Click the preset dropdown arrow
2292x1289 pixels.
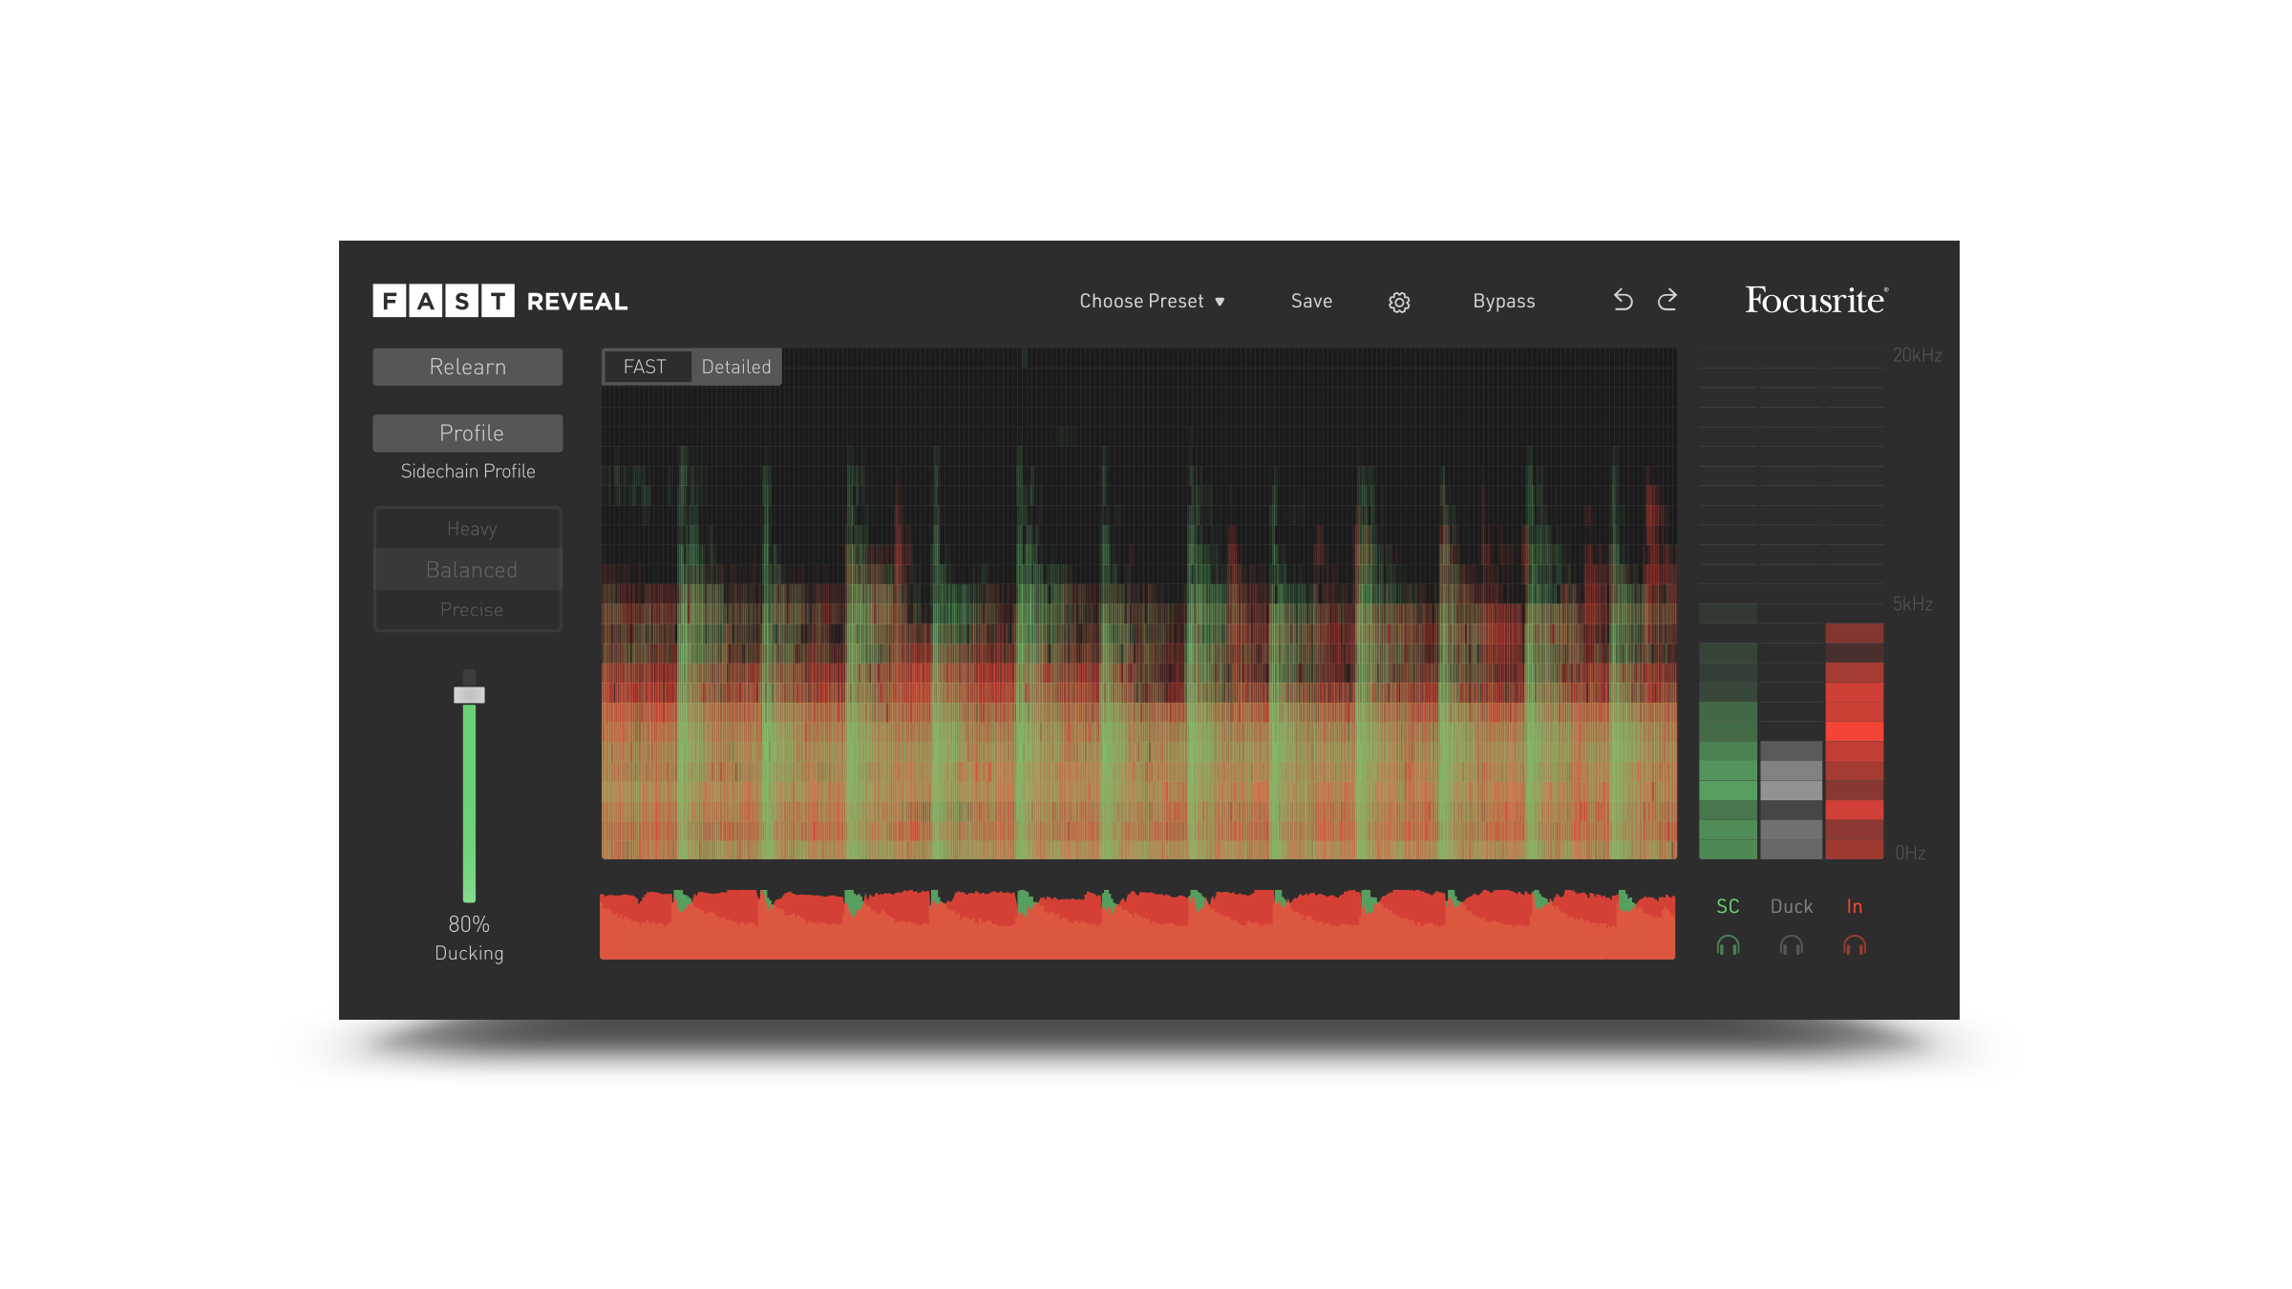point(1220,302)
